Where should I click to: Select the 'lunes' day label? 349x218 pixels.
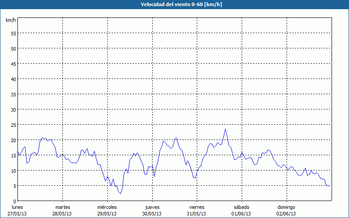click(17, 207)
